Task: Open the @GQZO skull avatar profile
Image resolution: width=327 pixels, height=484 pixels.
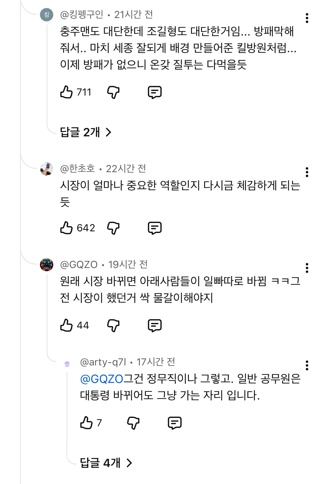Action: click(47, 265)
